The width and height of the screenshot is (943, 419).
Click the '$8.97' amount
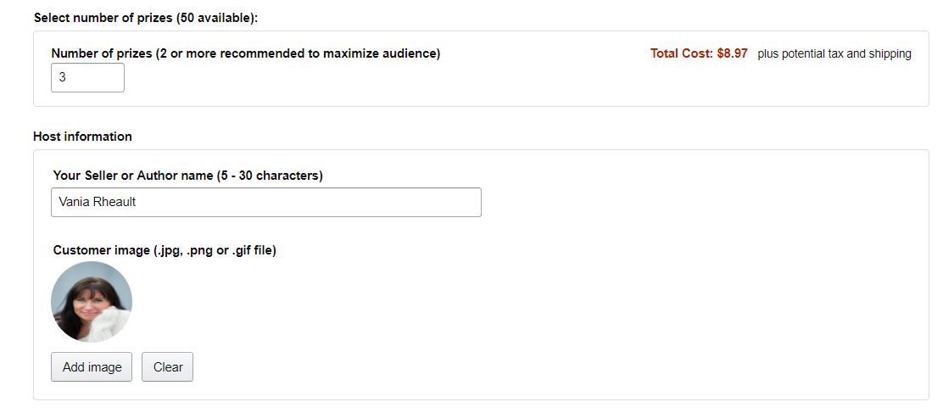732,53
